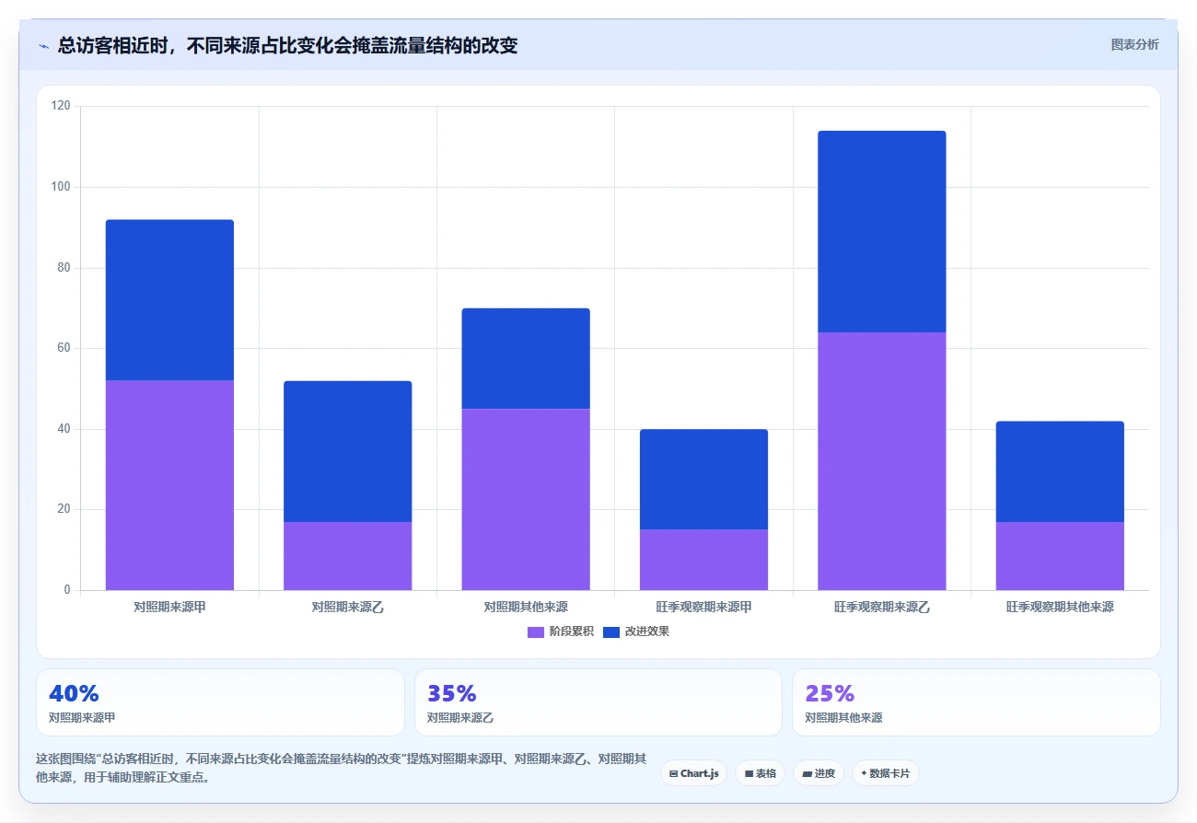The image size is (1197, 823).
Task: Toggle the 阶段累积 legend entry
Action: click(x=560, y=632)
